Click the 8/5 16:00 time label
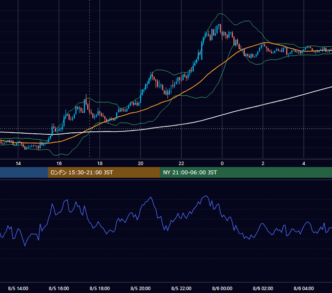 coord(59,288)
